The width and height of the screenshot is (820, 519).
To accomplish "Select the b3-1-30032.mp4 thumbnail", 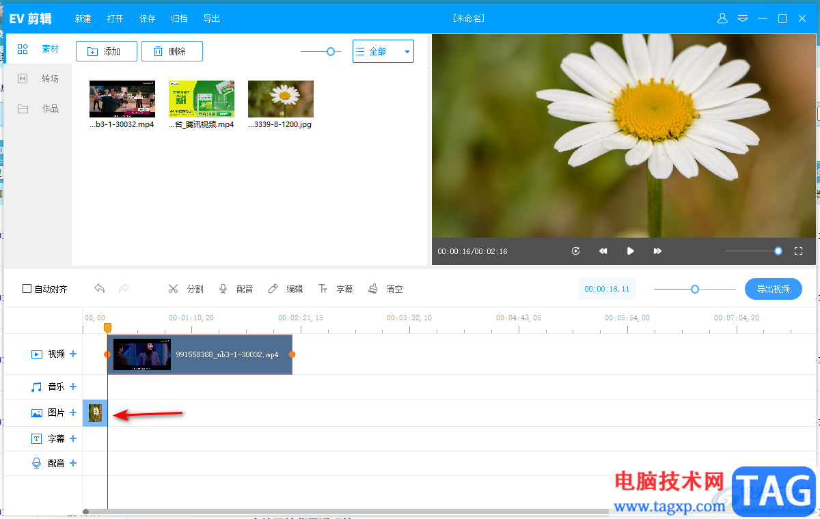I will point(122,99).
